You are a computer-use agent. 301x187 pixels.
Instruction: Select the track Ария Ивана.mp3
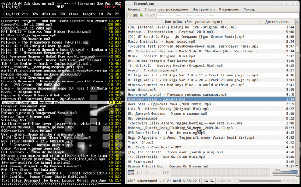[139, 90]
